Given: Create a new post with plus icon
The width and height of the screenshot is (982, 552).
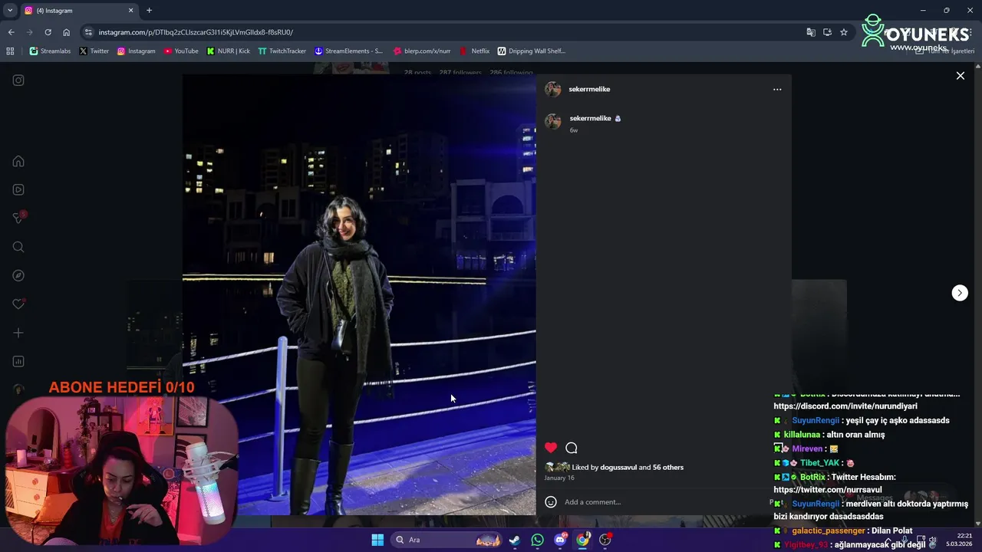Looking at the screenshot, I should (18, 333).
